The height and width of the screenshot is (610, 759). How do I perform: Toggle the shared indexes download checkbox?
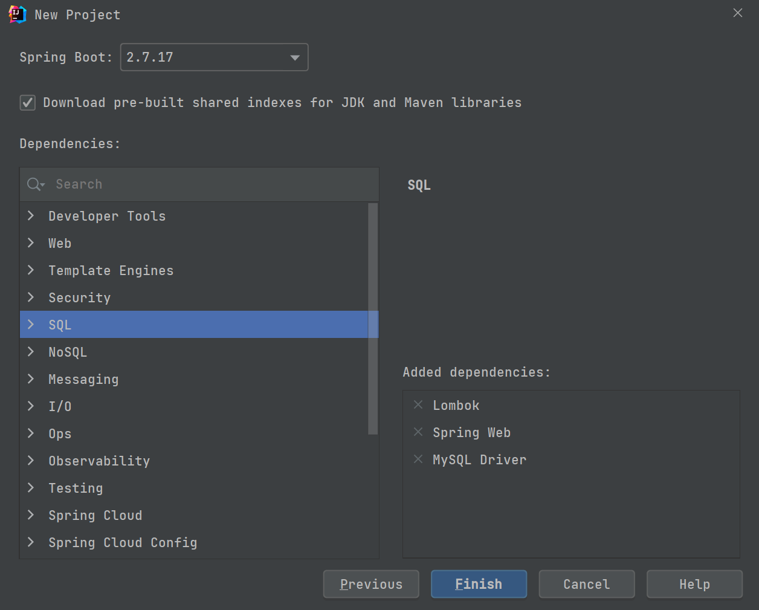28,103
